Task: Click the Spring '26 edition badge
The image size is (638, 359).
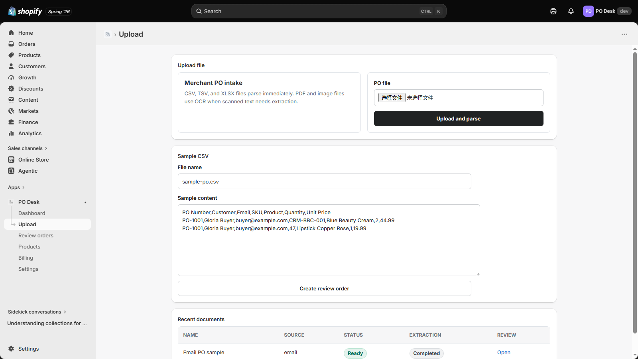Action: coord(59,12)
